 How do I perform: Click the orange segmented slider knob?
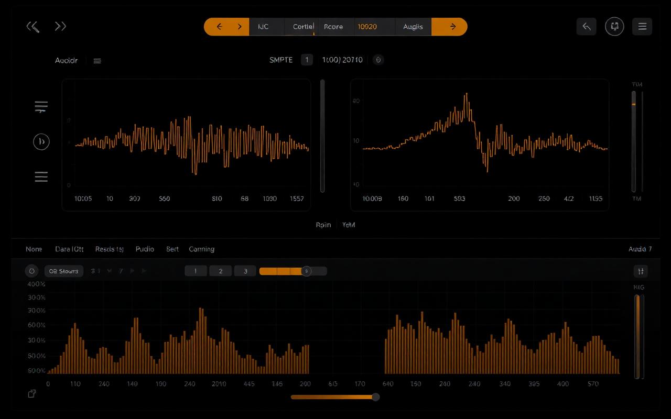[307, 271]
